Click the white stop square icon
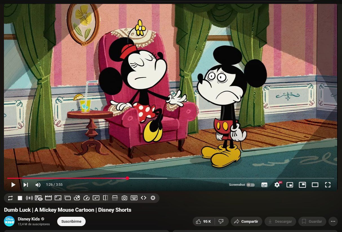 [x=20, y=198]
